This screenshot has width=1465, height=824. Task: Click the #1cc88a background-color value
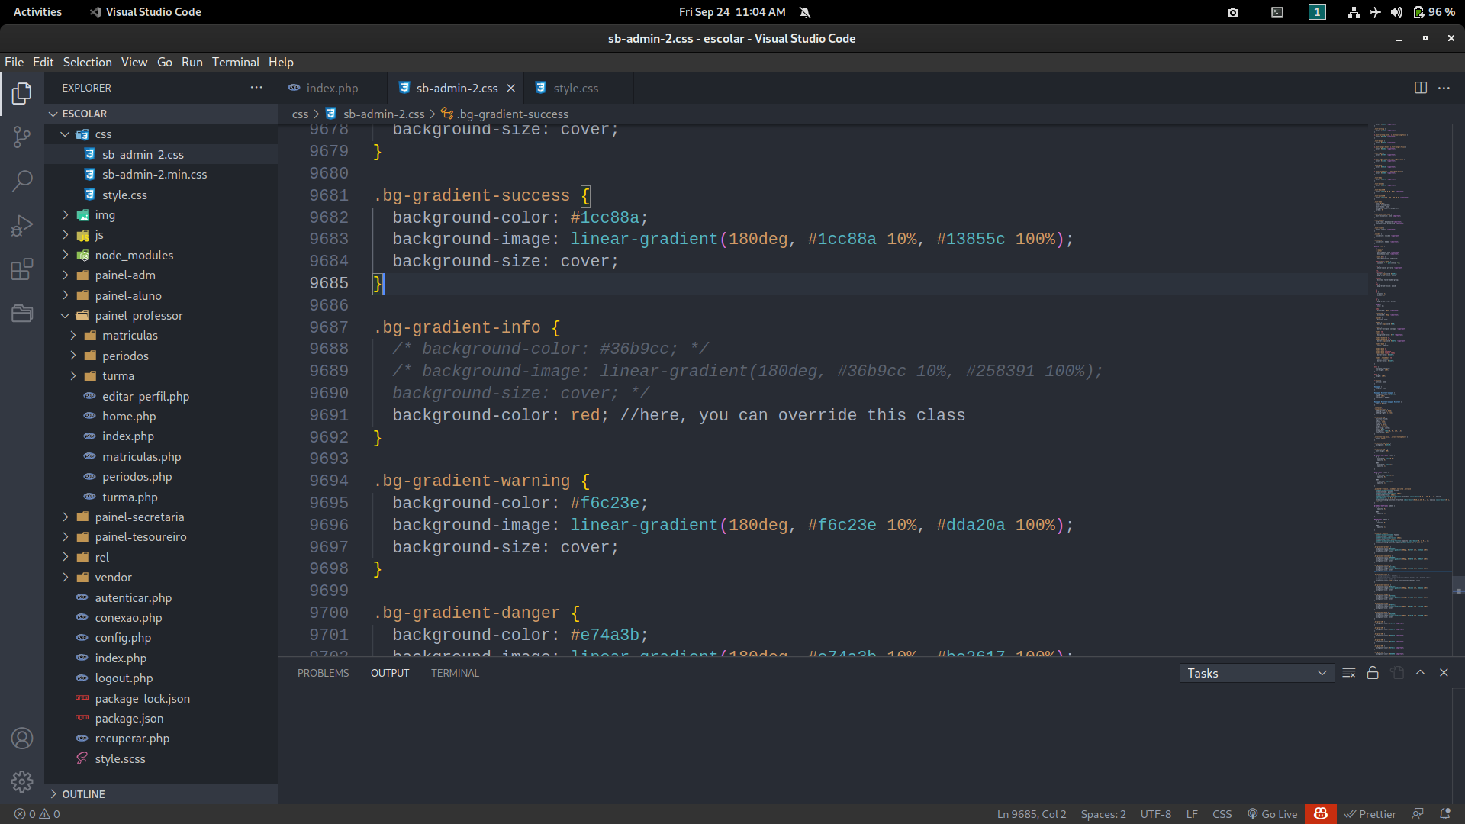pos(604,217)
